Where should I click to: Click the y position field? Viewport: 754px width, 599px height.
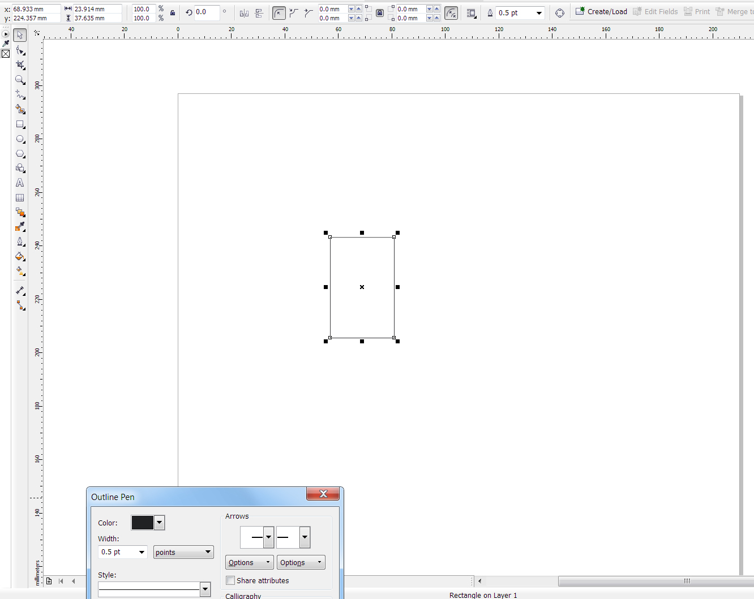click(x=36, y=18)
